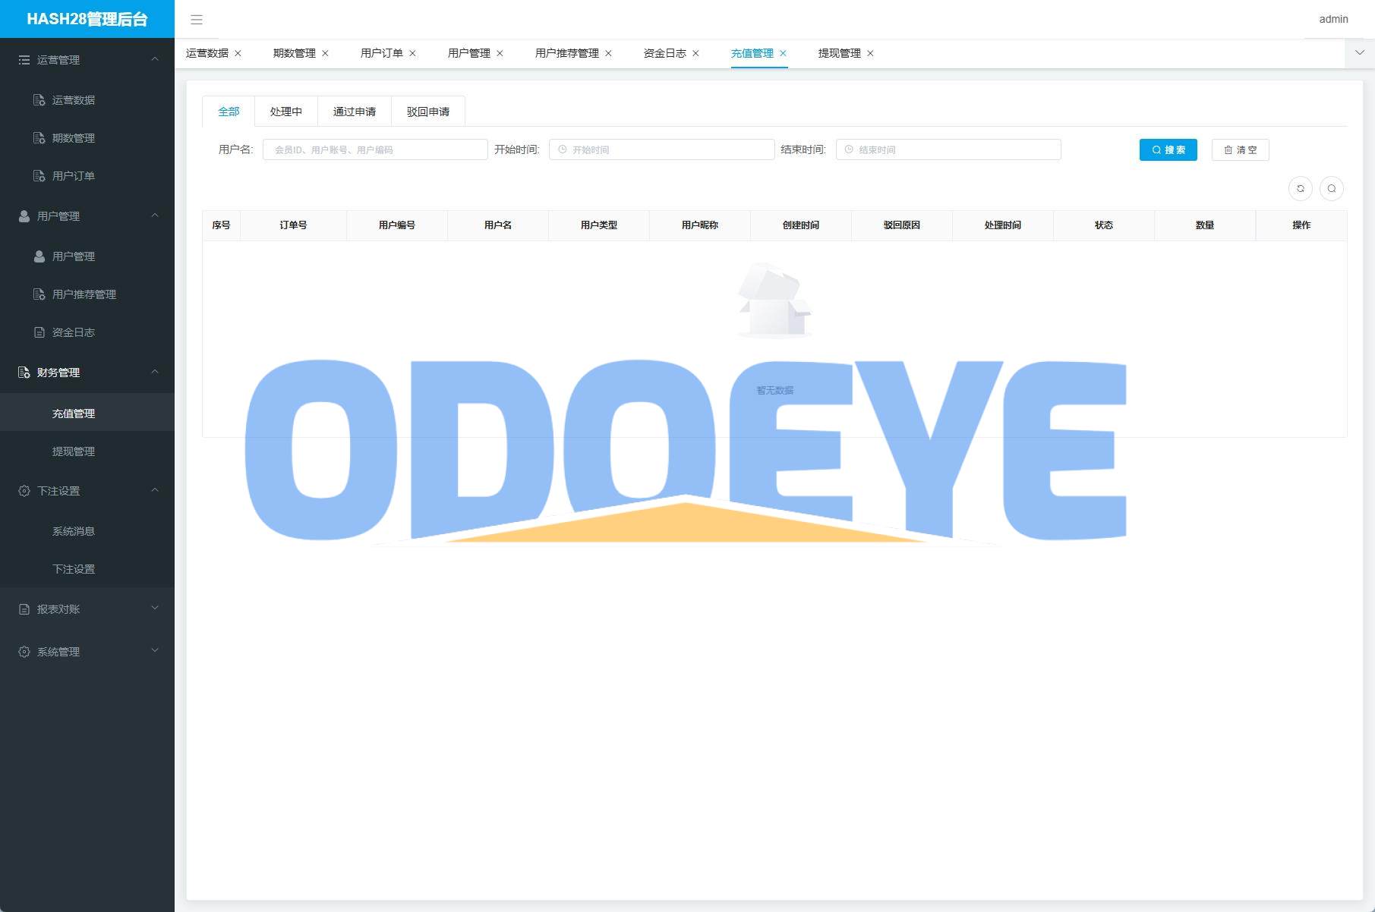Click the circular search toggle icon
Viewport: 1375px width, 912px height.
click(1331, 189)
